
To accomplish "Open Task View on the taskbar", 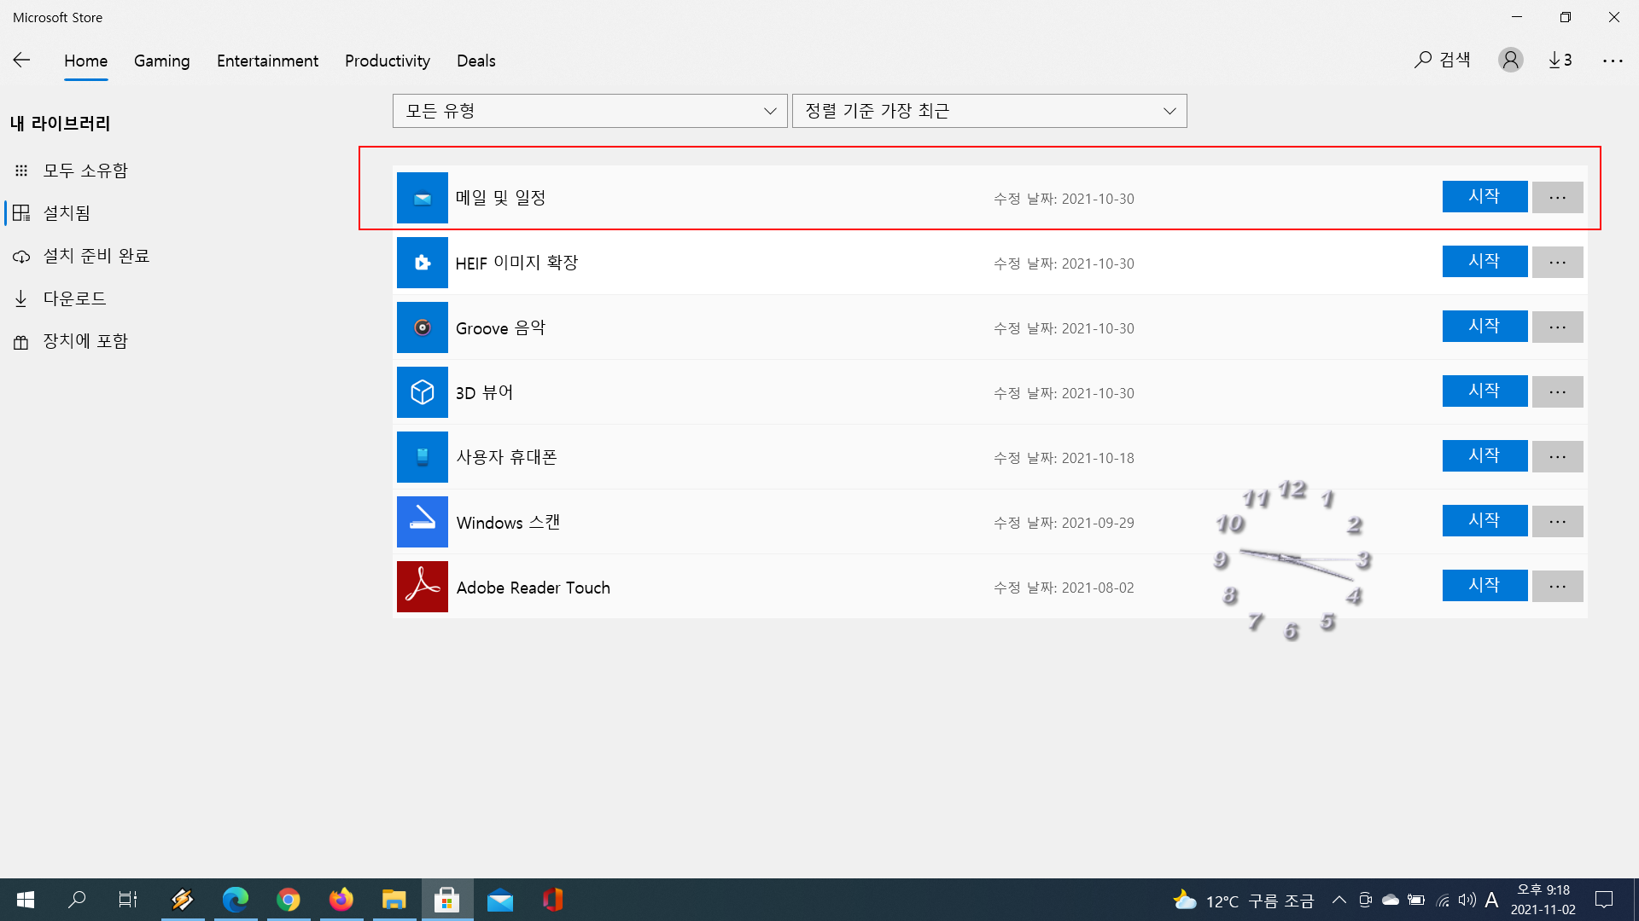I will pyautogui.click(x=128, y=900).
